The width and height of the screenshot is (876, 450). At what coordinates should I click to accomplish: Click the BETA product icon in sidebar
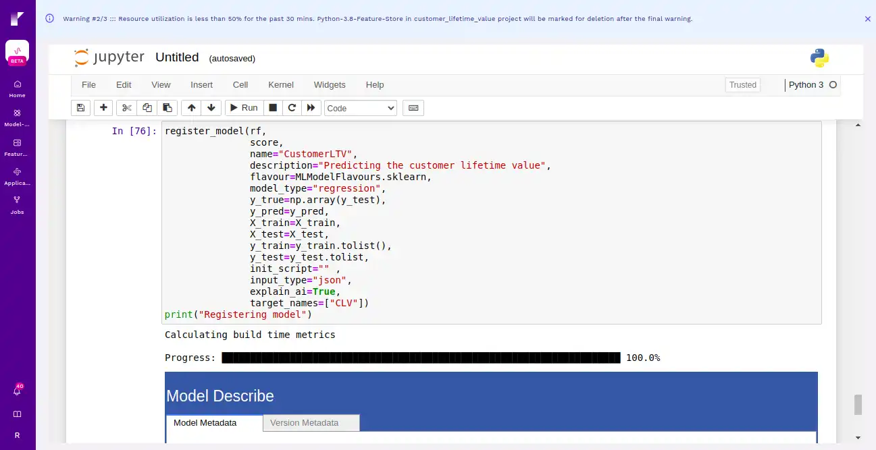click(x=17, y=53)
